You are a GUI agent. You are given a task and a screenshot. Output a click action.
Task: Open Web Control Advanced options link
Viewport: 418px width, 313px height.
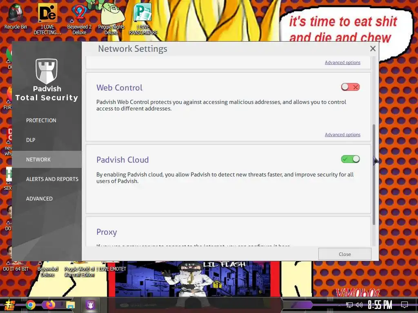point(342,134)
